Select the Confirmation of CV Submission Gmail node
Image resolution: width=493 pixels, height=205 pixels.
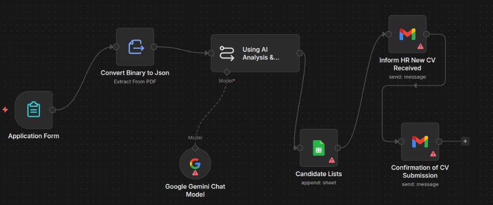click(420, 141)
